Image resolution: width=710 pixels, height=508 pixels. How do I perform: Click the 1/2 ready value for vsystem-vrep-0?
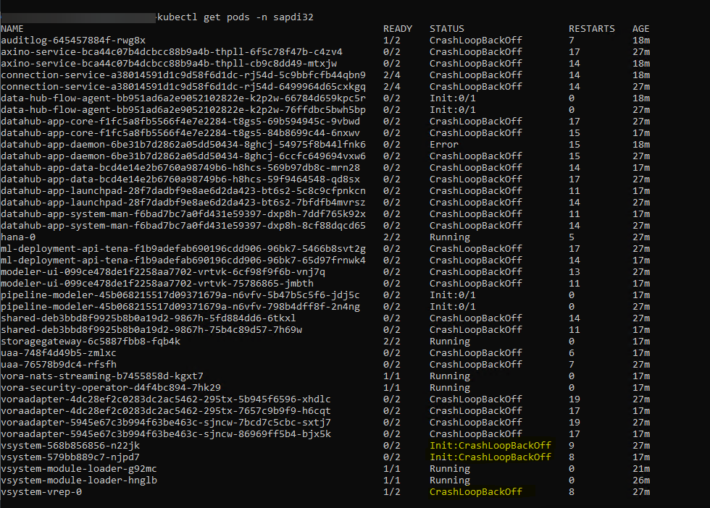click(x=392, y=491)
